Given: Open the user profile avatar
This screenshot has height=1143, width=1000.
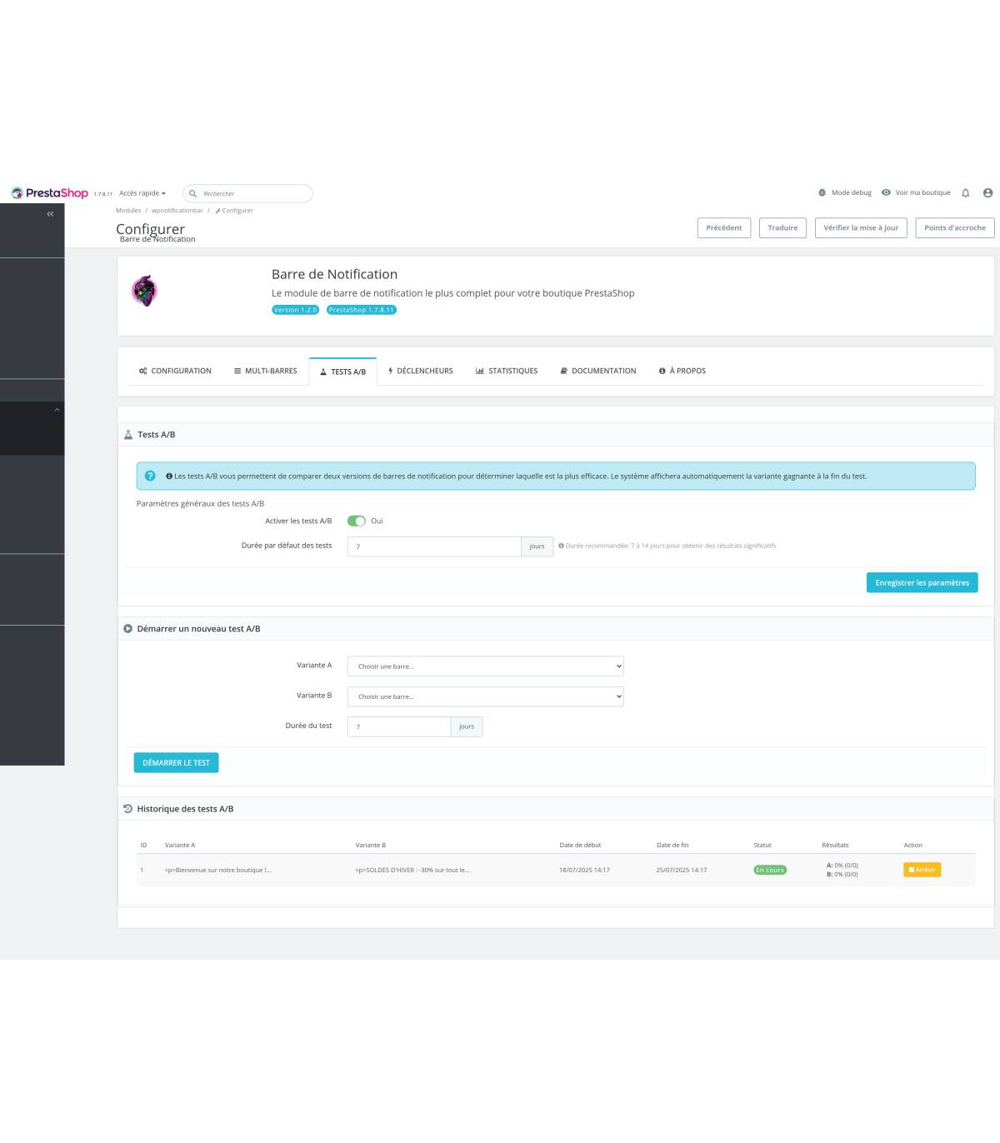Looking at the screenshot, I should click(x=987, y=193).
